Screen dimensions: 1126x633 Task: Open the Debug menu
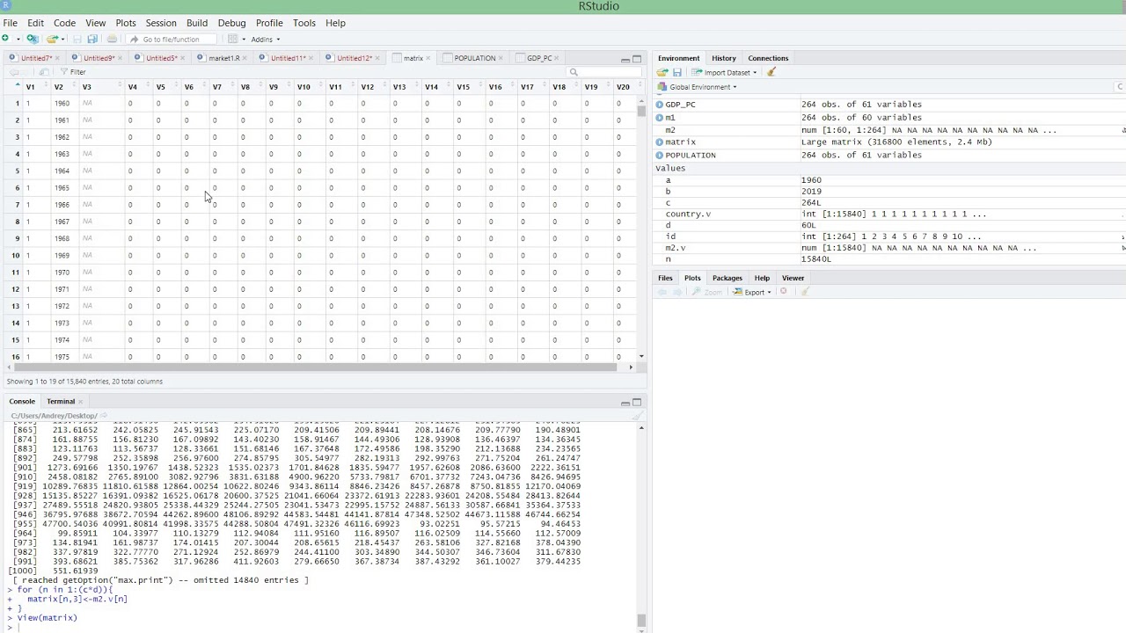point(231,23)
